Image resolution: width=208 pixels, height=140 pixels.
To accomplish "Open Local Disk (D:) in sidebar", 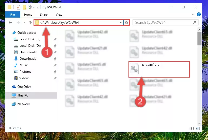I will 30,46.
